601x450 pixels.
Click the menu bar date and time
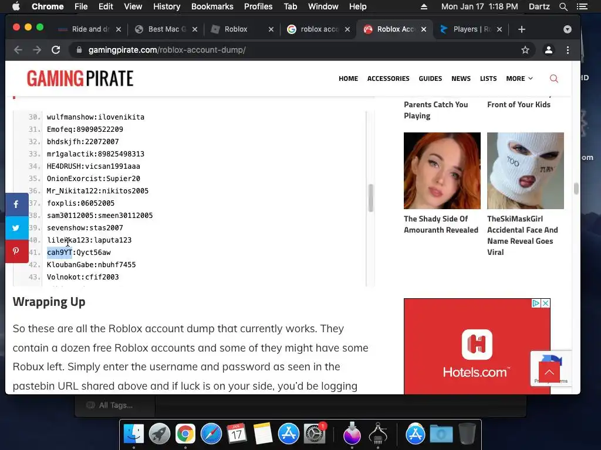click(x=479, y=6)
